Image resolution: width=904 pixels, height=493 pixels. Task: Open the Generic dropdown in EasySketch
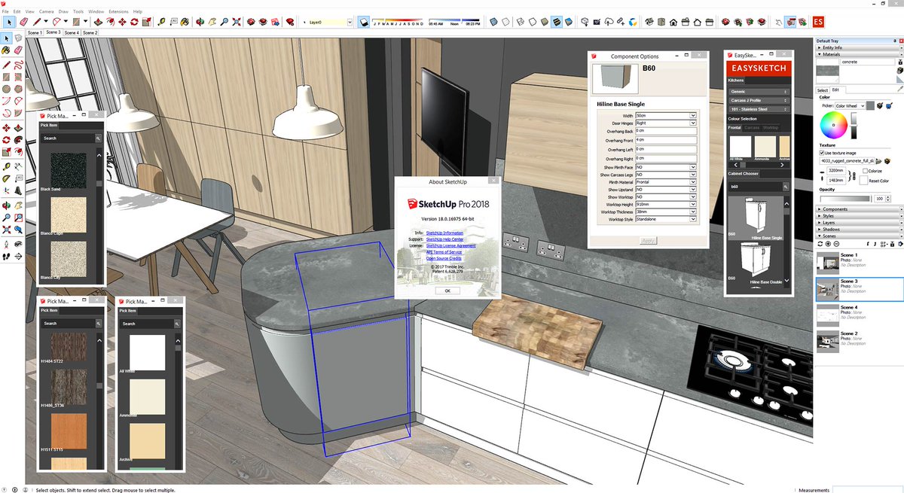click(759, 92)
